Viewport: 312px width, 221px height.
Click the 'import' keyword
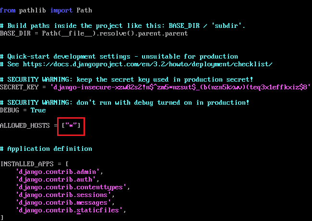coord(61,10)
